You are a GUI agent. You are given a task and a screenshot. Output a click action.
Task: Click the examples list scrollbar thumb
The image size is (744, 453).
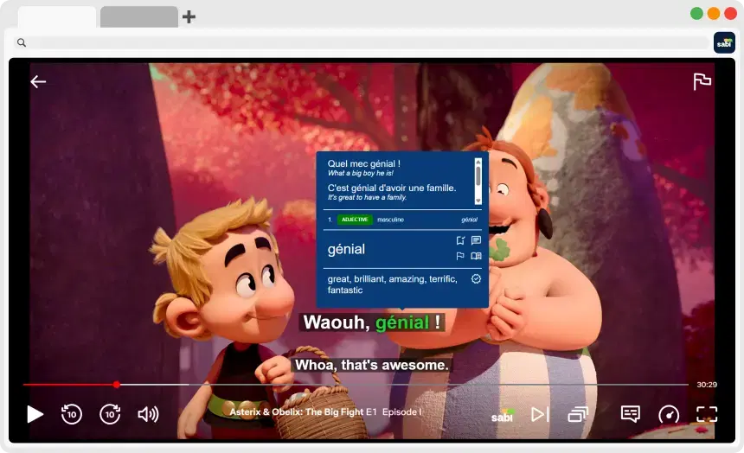[478, 175]
